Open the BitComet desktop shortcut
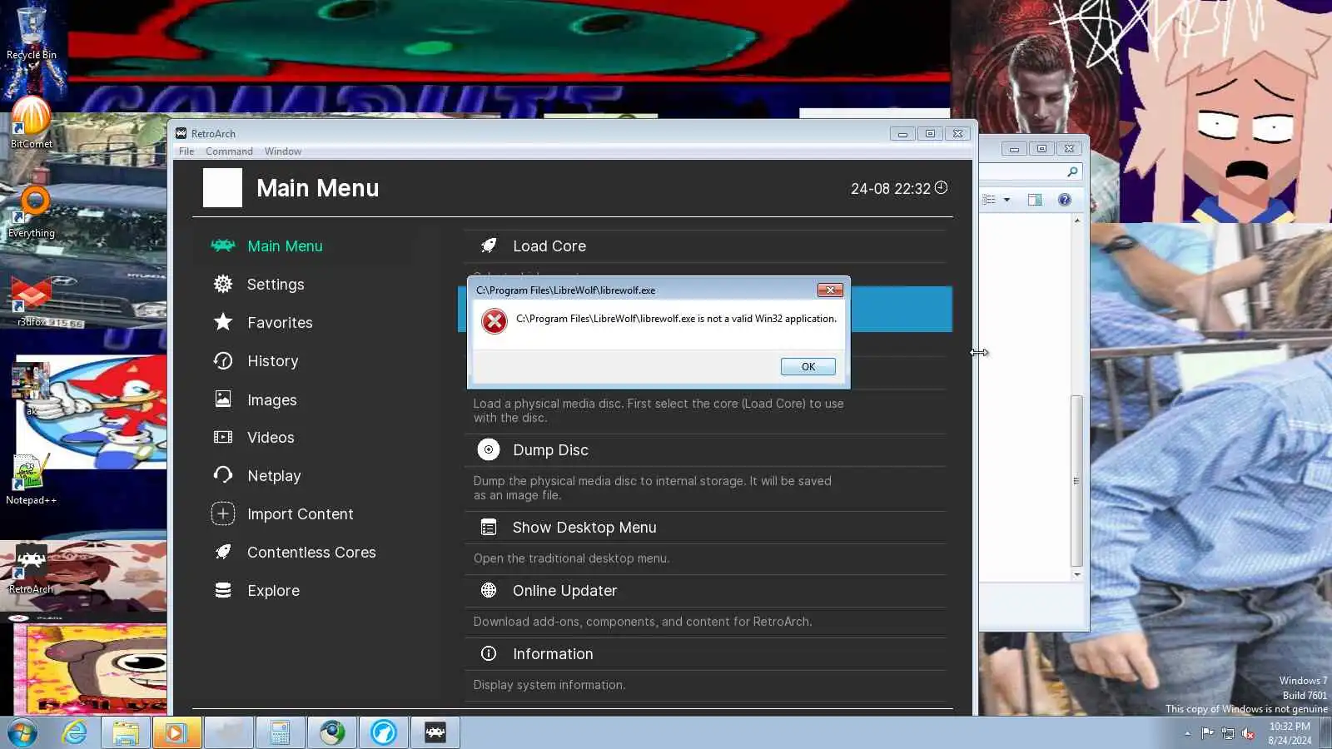The image size is (1332, 749). (32, 122)
